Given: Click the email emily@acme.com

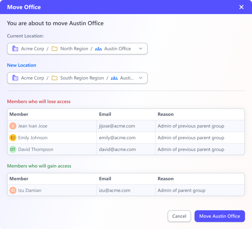Looking at the screenshot, I should (117, 138).
